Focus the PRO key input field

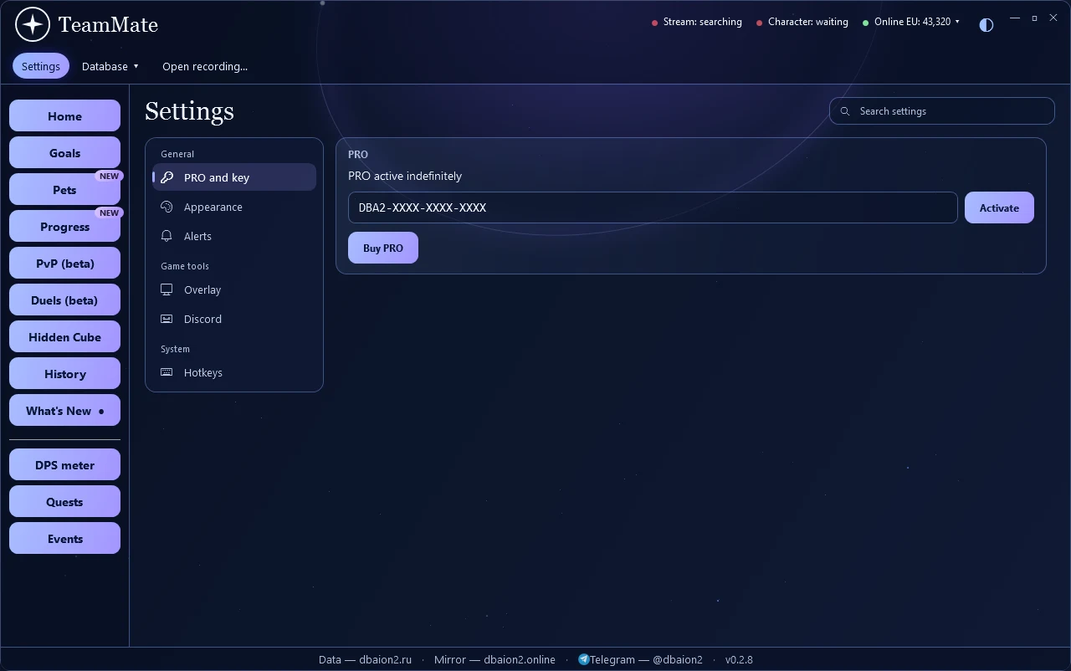coord(653,207)
